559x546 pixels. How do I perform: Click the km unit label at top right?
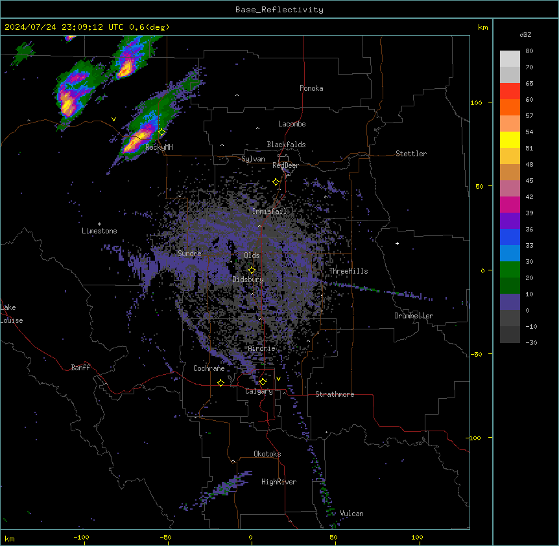click(483, 27)
